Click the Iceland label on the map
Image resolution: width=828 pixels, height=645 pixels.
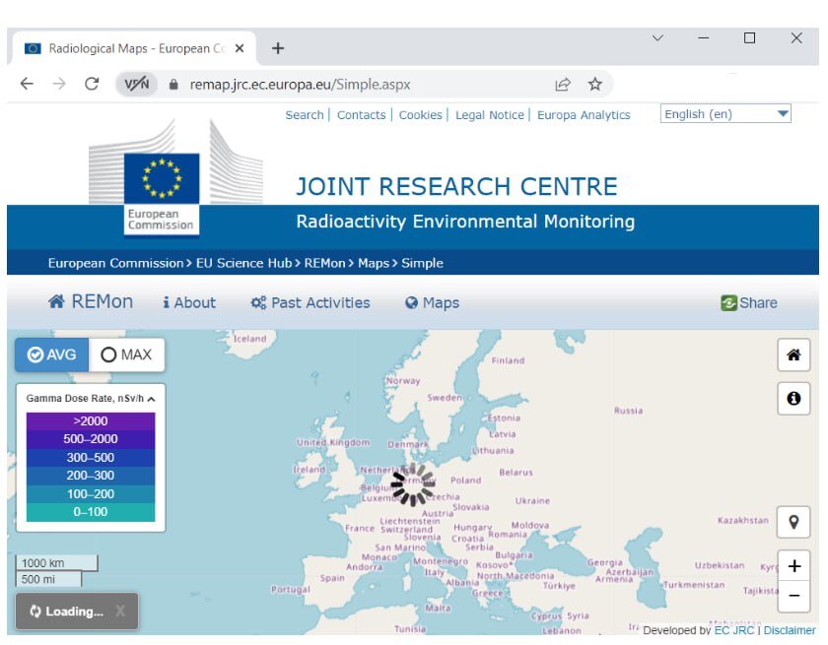[x=249, y=339]
